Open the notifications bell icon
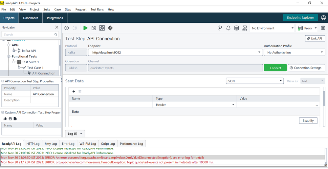This screenshot has width=328, height=169. pyautogui.click(x=229, y=28)
